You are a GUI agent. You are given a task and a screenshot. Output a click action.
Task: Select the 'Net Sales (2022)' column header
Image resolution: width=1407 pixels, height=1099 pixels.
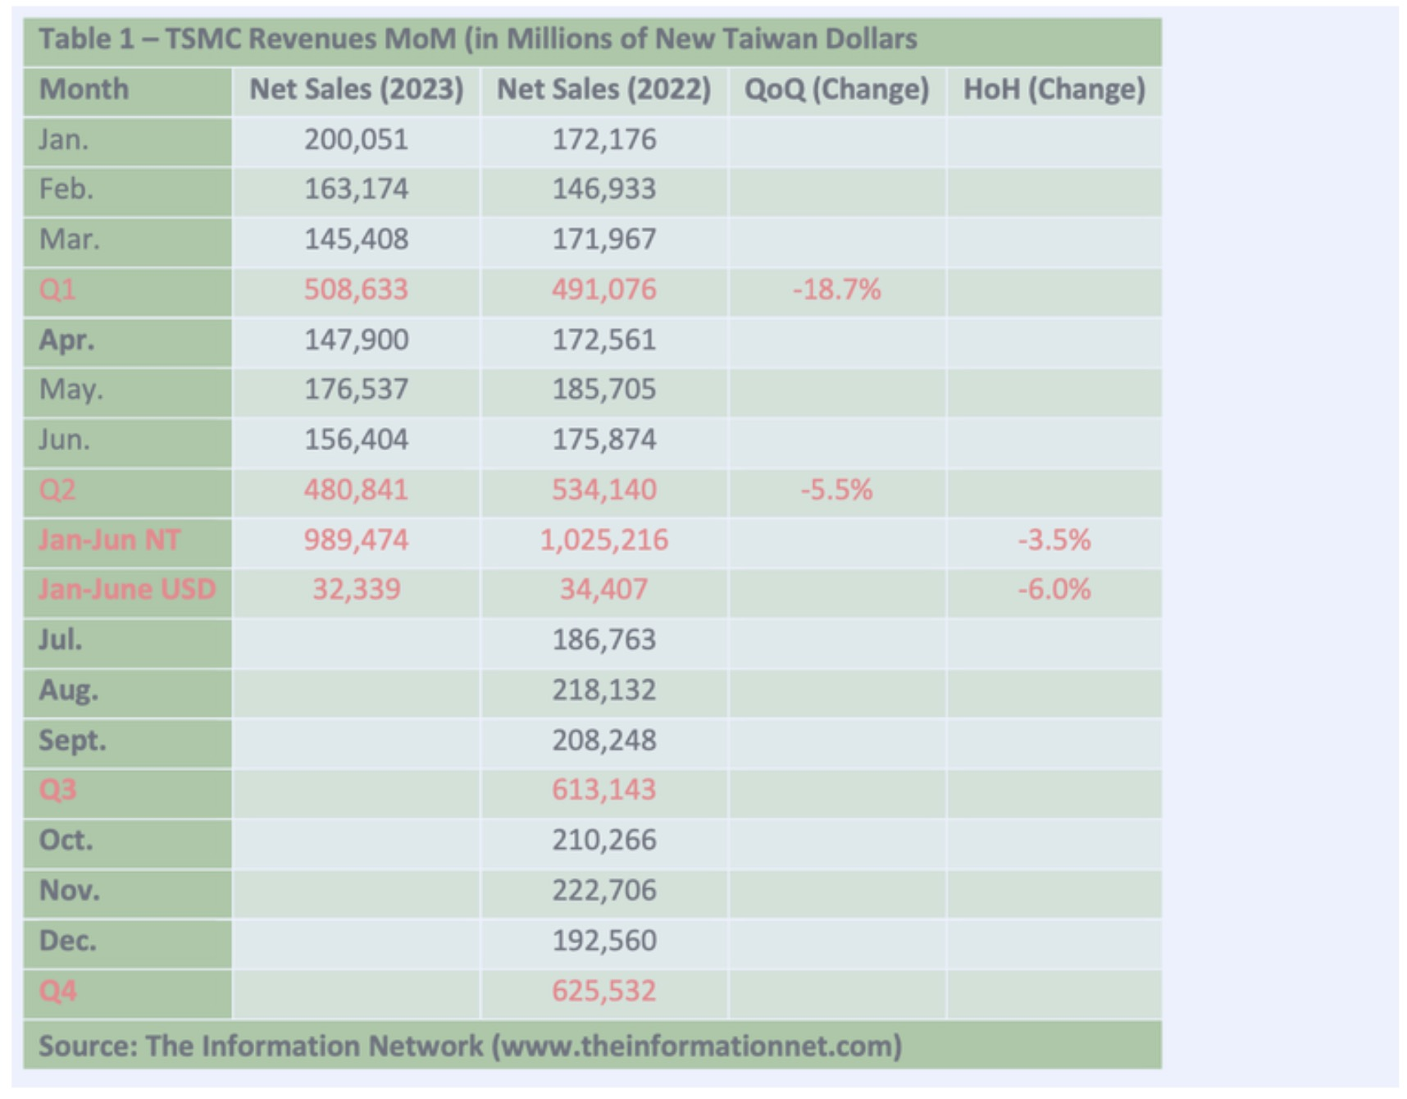point(604,89)
